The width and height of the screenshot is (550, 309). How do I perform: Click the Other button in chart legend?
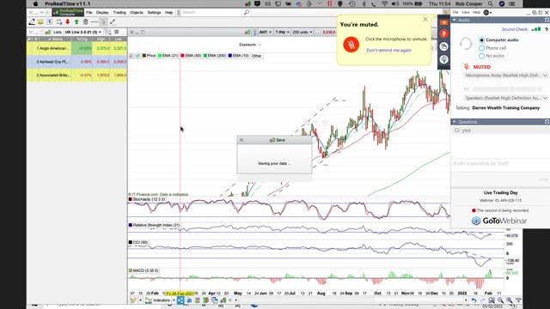point(256,56)
